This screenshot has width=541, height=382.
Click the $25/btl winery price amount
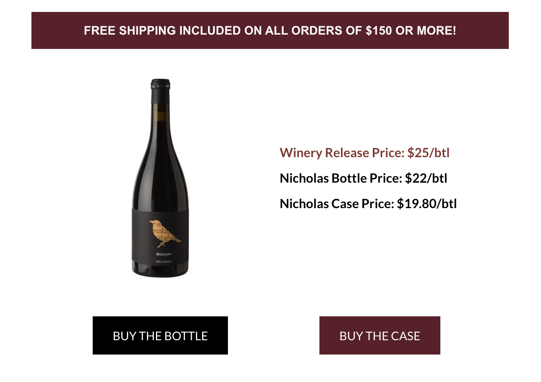pos(428,153)
